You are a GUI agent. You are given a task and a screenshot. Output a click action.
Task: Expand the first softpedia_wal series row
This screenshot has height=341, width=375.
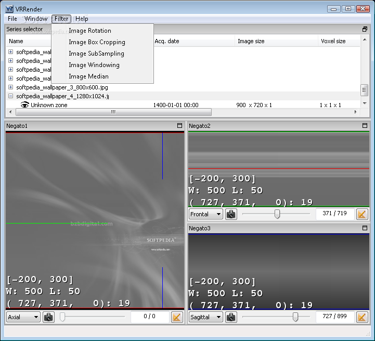10,51
